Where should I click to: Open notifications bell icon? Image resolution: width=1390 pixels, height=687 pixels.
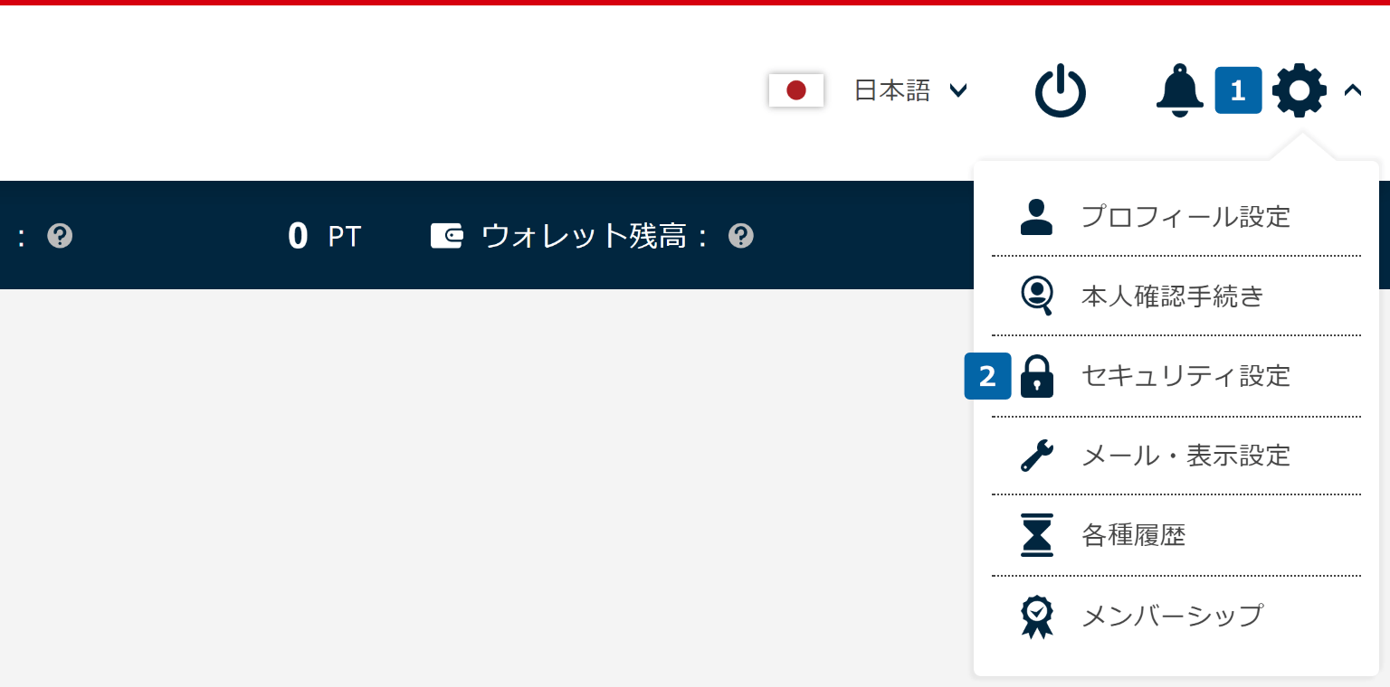pos(1180,90)
